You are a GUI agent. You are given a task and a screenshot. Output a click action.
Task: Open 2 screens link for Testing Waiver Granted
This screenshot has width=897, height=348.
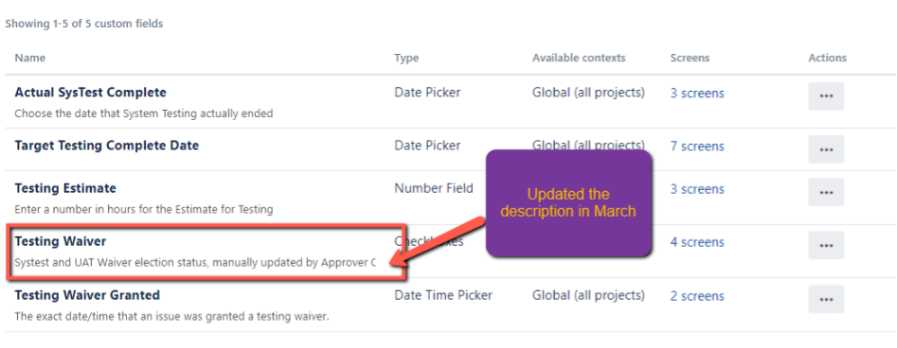pos(697,296)
